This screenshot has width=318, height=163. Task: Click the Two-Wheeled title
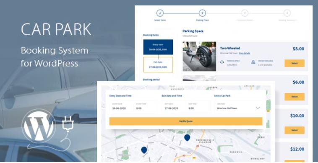pos(230,48)
